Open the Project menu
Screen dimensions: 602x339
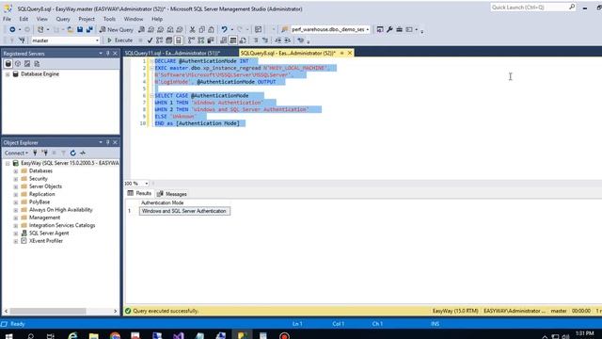pyautogui.click(x=87, y=19)
